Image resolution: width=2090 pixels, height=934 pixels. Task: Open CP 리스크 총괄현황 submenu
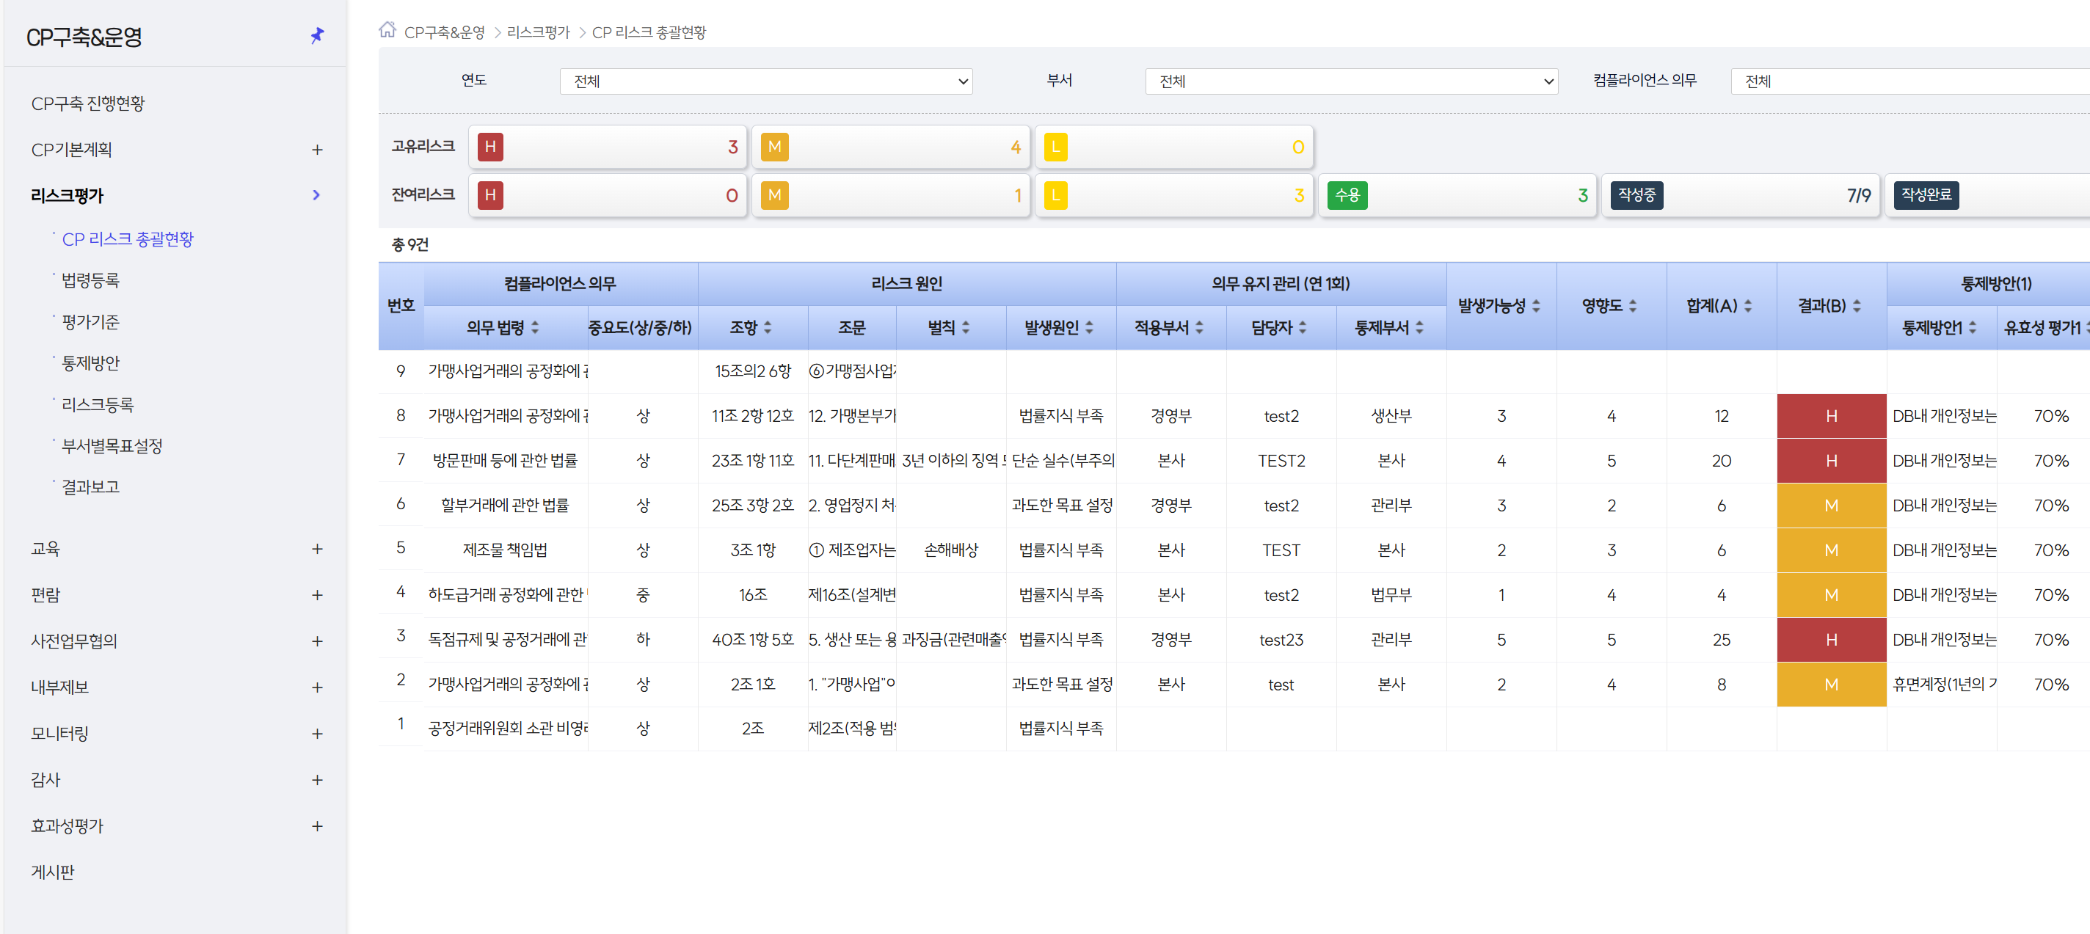pyautogui.click(x=128, y=239)
